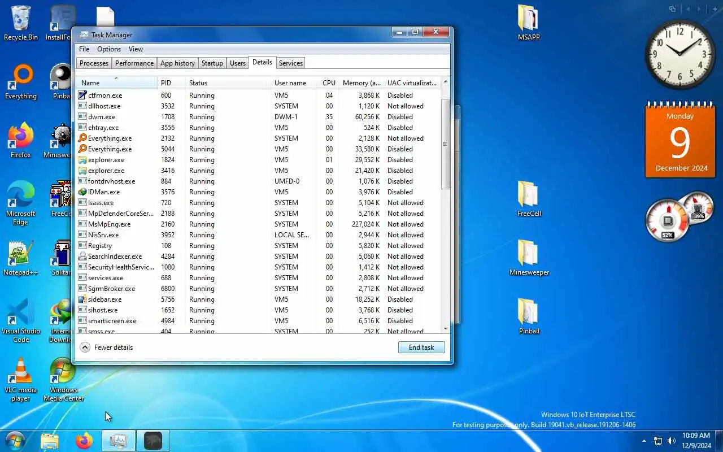Open the MSAPP folder on desktop
The image size is (723, 452).
click(x=529, y=23)
